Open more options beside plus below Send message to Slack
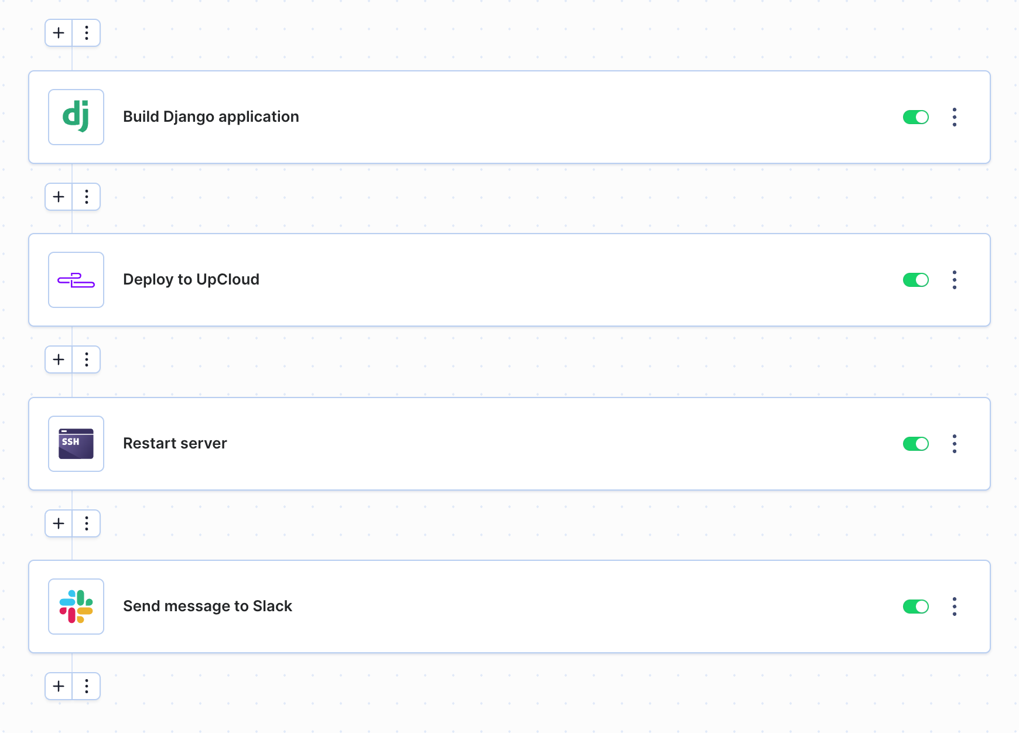The width and height of the screenshot is (1019, 733). [x=87, y=686]
